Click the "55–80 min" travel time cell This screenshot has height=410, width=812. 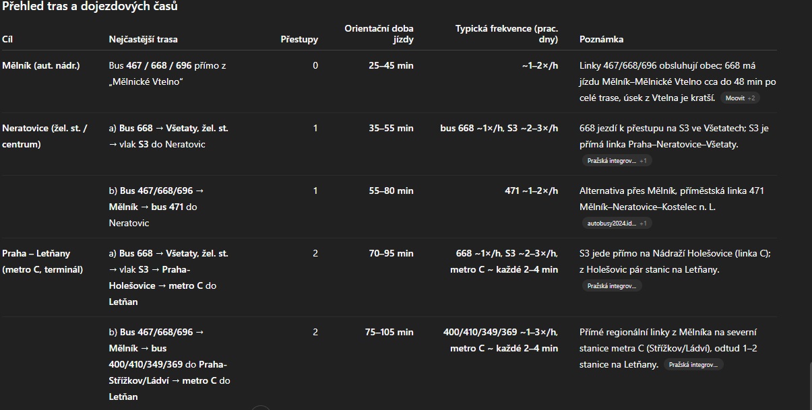(391, 191)
